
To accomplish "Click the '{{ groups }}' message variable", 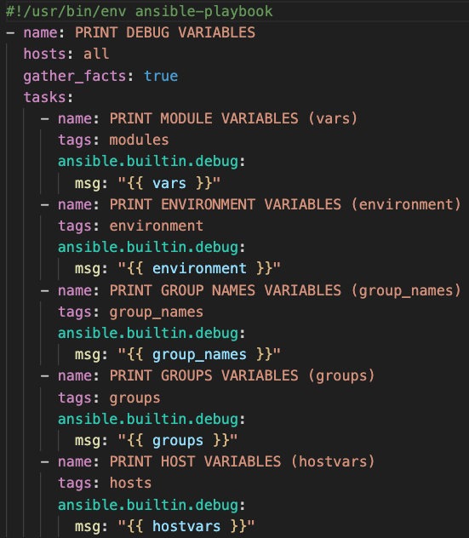I will point(178,441).
